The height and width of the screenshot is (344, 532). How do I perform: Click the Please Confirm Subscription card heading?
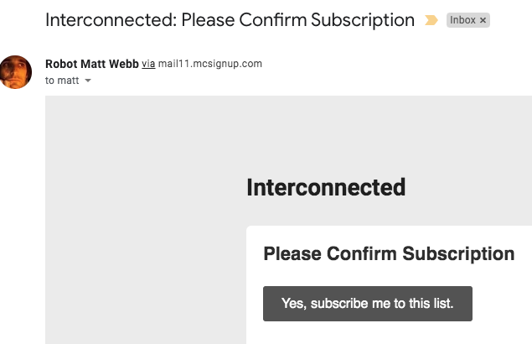pyautogui.click(x=389, y=253)
